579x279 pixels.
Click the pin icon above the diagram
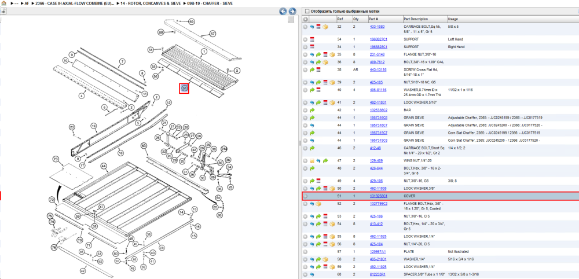click(x=3, y=12)
